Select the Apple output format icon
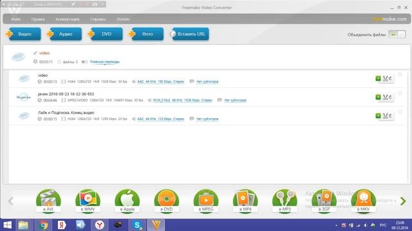Viewport: 412px width, 231px height. click(x=127, y=201)
